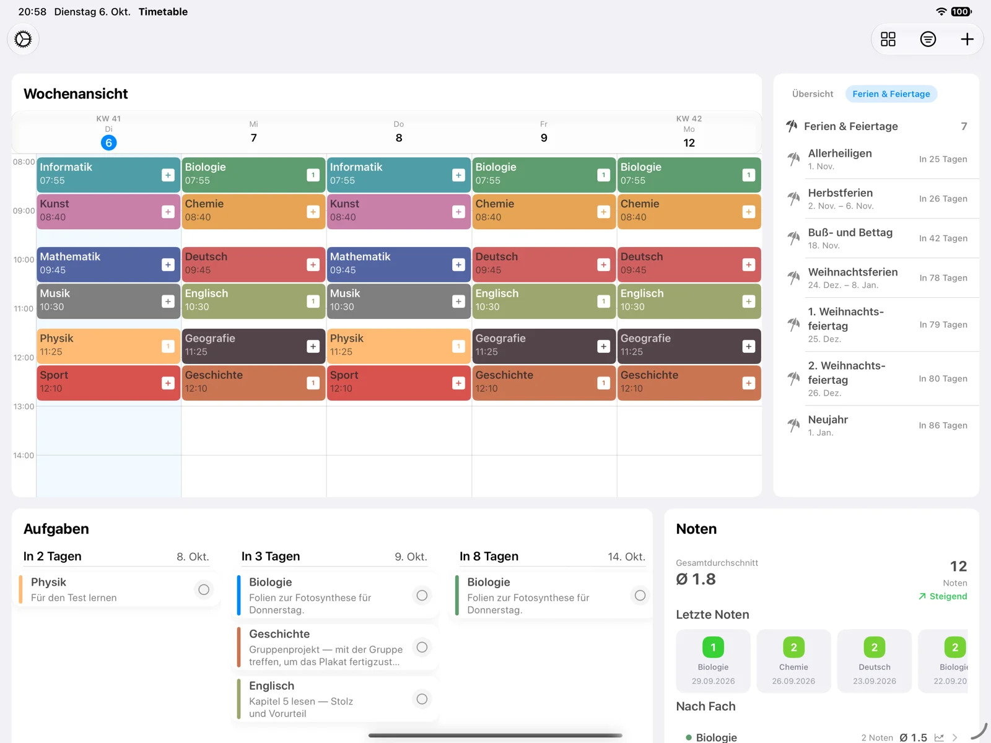
Task: Open settings with the gear icon
Action: tap(23, 39)
